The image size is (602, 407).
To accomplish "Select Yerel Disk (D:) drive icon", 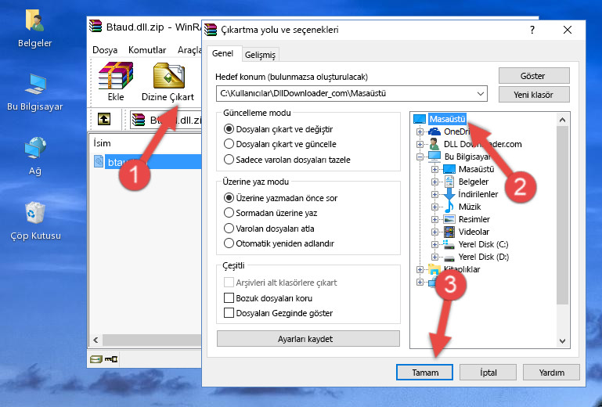I will pyautogui.click(x=449, y=258).
